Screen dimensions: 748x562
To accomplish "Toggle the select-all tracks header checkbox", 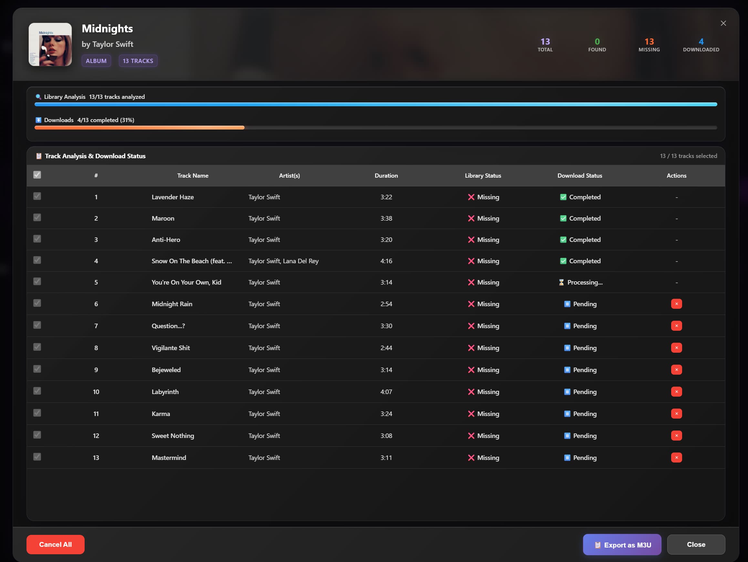I will (x=37, y=175).
